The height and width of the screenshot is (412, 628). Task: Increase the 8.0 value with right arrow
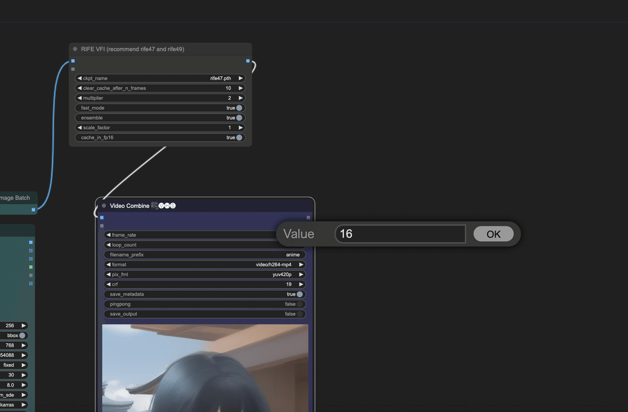coord(23,385)
